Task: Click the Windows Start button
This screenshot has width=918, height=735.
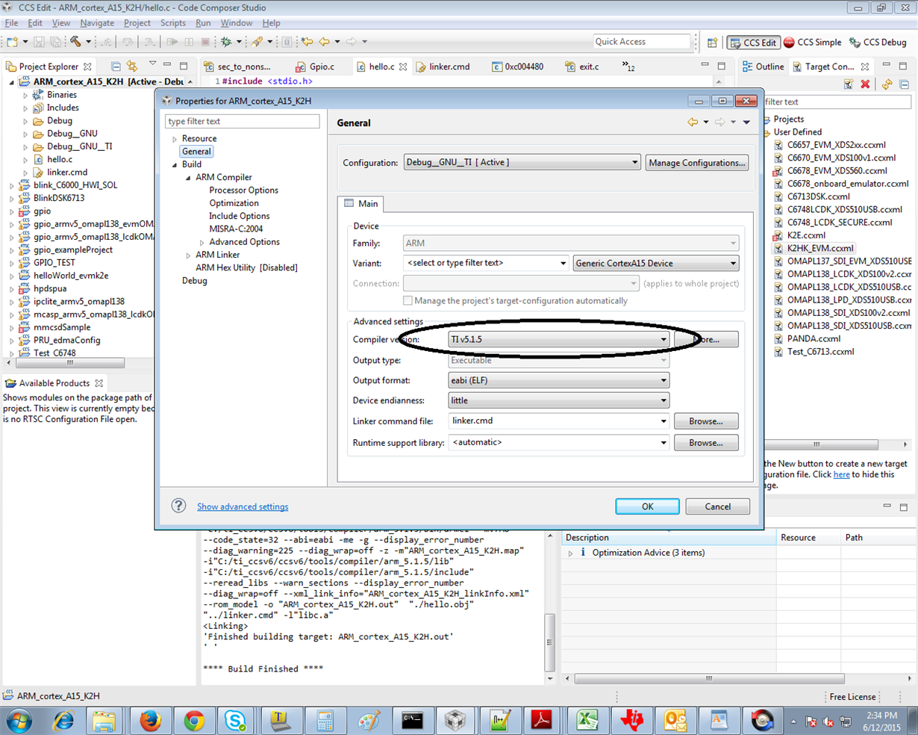Action: 20,720
